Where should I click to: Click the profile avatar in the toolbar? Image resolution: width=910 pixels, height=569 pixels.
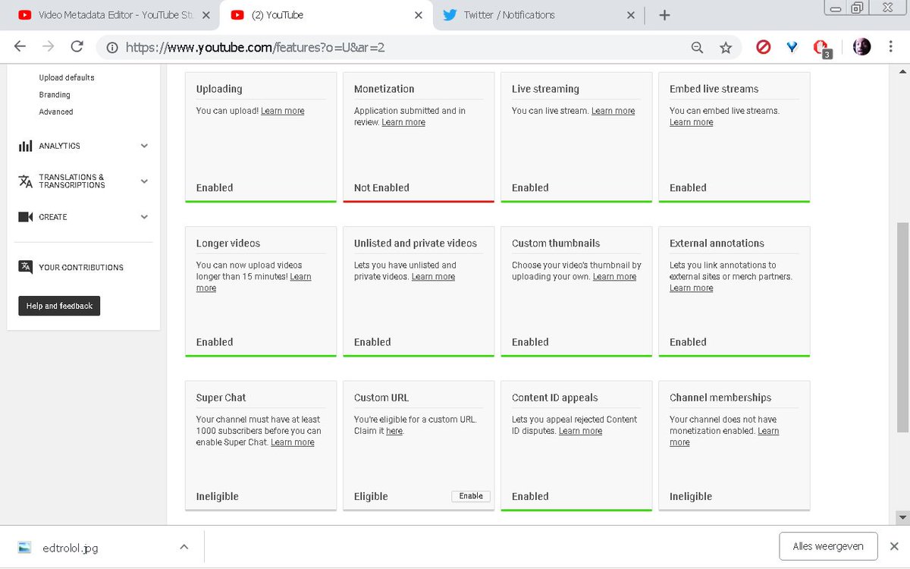click(861, 47)
